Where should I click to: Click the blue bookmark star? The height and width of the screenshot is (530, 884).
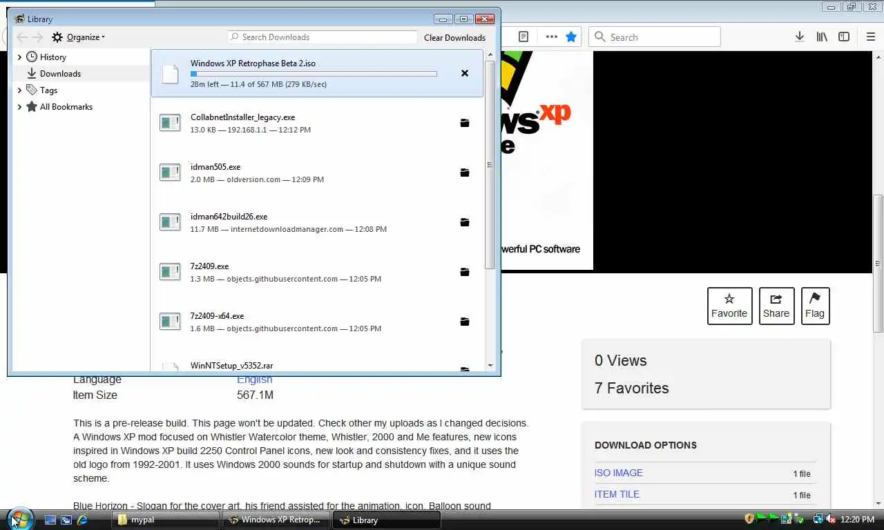(571, 37)
